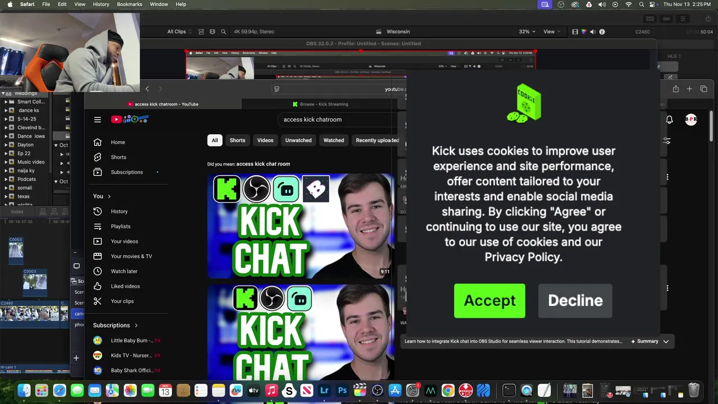Go back in Safari
Image resolution: width=718 pixels, height=404 pixels.
148,89
